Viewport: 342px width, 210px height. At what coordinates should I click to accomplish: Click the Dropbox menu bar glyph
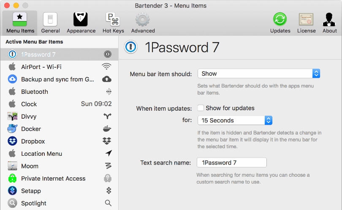coord(107,141)
